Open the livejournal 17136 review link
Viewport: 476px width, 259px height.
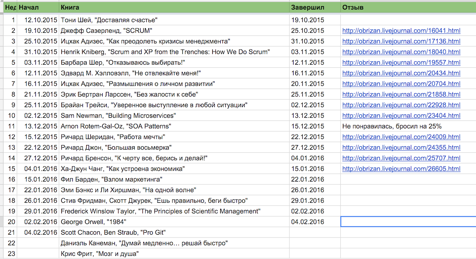pos(401,41)
